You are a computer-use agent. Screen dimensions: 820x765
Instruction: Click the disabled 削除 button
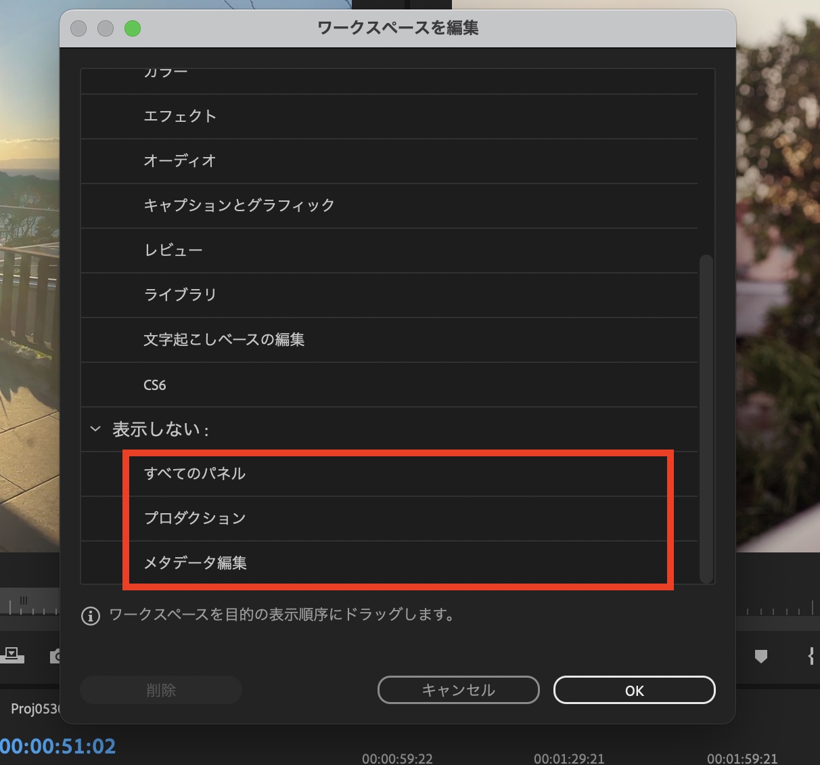tap(161, 690)
